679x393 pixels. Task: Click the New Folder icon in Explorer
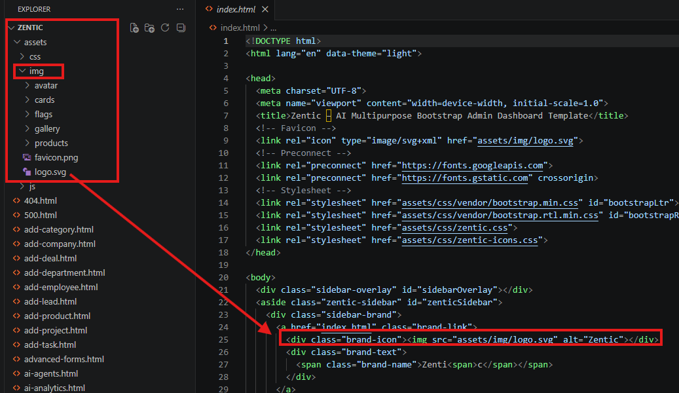(x=149, y=28)
